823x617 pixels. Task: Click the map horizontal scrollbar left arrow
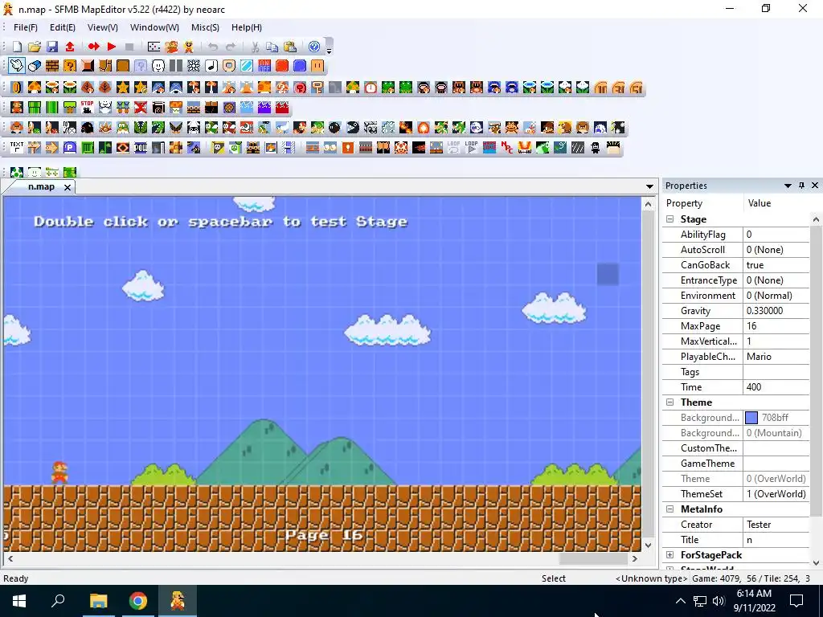[x=10, y=559]
